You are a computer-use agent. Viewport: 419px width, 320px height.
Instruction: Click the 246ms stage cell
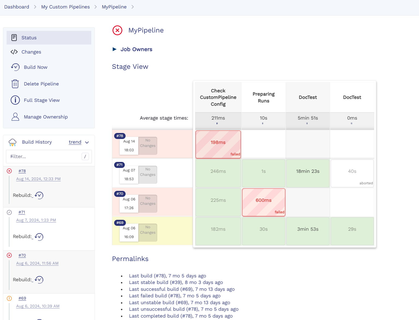click(218, 173)
